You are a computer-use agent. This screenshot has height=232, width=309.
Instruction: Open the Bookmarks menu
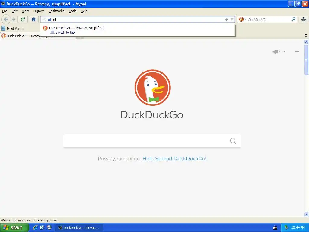56,11
